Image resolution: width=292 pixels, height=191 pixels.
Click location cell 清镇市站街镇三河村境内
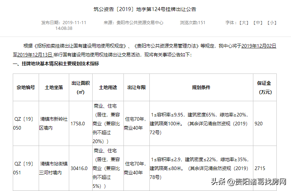coord(54,168)
